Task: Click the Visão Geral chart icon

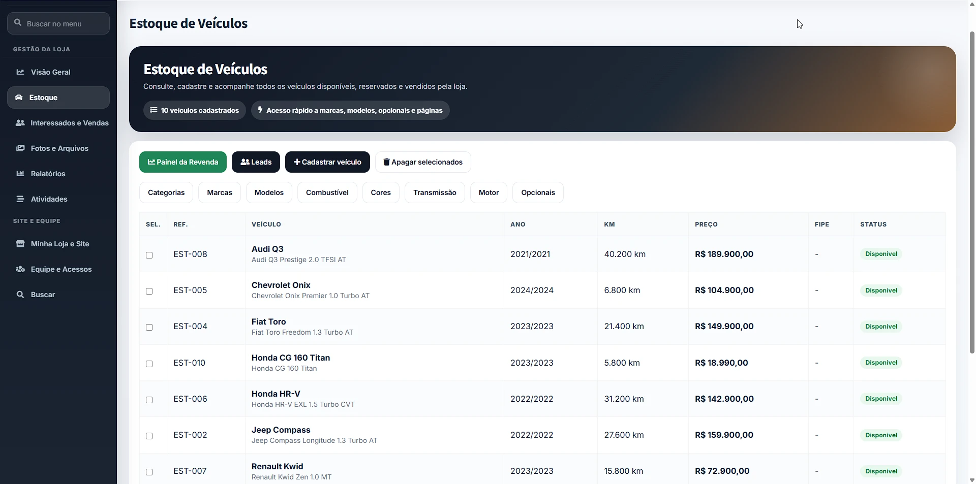Action: coord(20,72)
